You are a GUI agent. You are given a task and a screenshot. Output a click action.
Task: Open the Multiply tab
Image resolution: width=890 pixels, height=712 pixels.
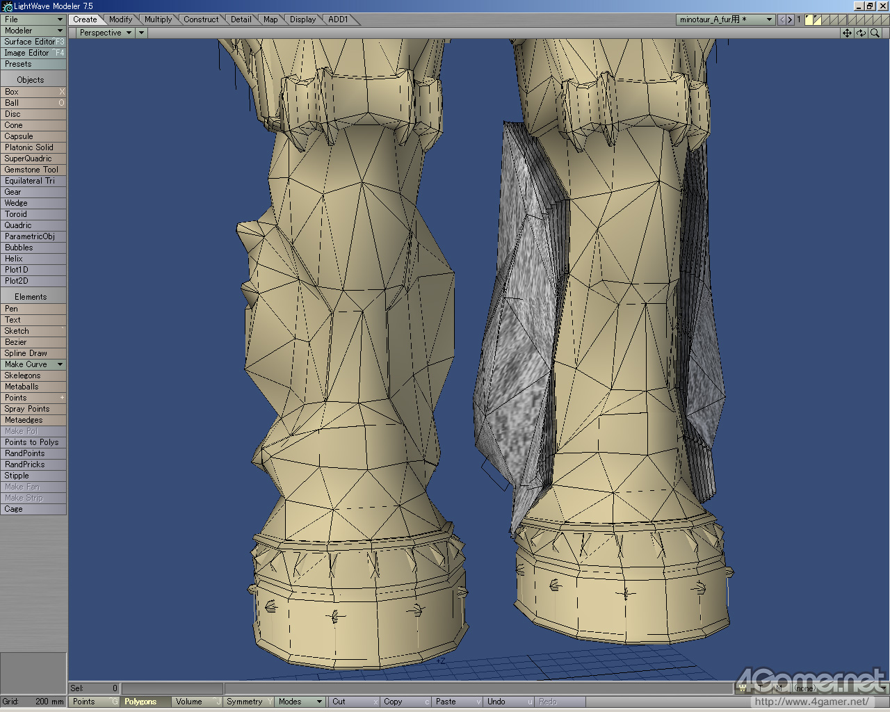point(158,19)
